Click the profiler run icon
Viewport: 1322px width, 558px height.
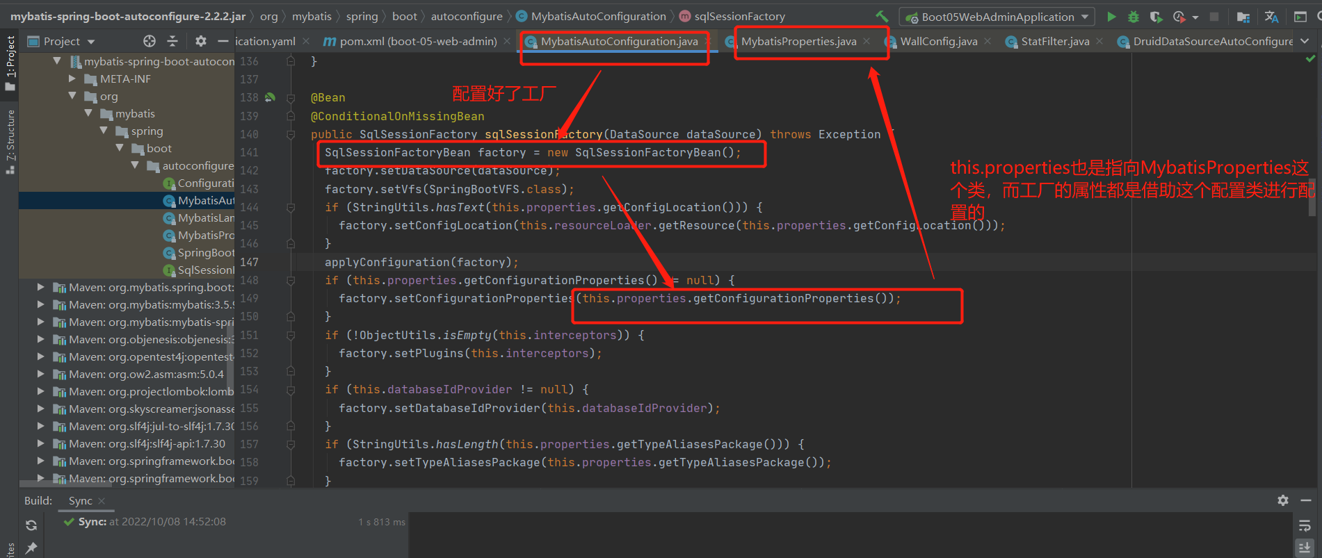coord(1179,17)
